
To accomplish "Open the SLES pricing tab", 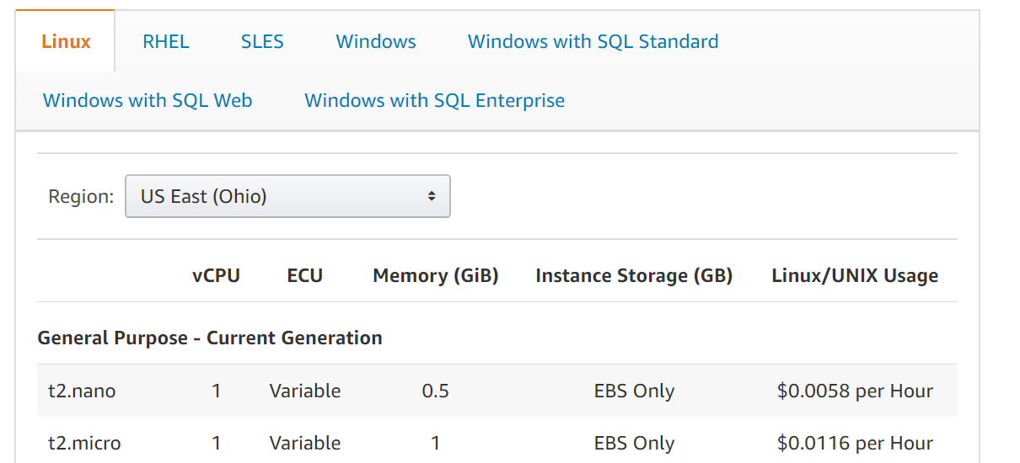I will tap(262, 41).
